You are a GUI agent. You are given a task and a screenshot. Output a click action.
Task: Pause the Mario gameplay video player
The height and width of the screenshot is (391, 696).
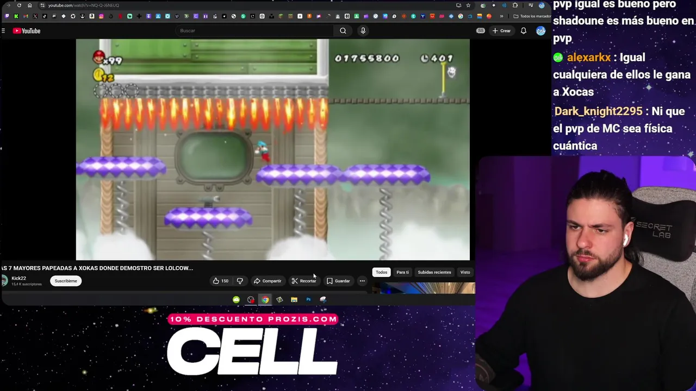click(x=273, y=150)
